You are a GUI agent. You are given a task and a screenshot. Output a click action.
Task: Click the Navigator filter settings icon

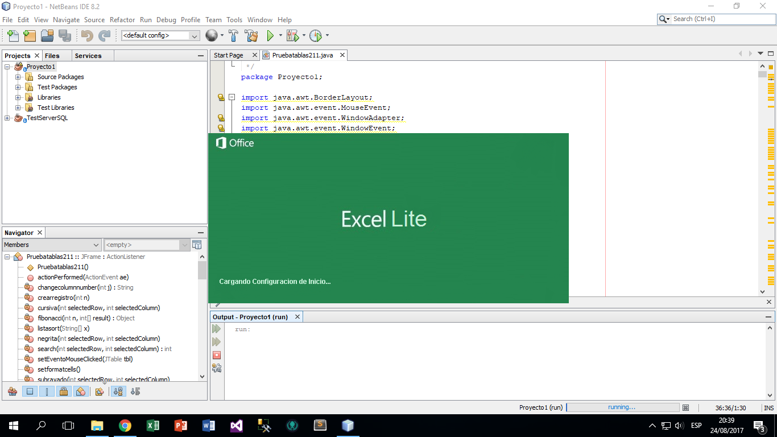pos(197,245)
